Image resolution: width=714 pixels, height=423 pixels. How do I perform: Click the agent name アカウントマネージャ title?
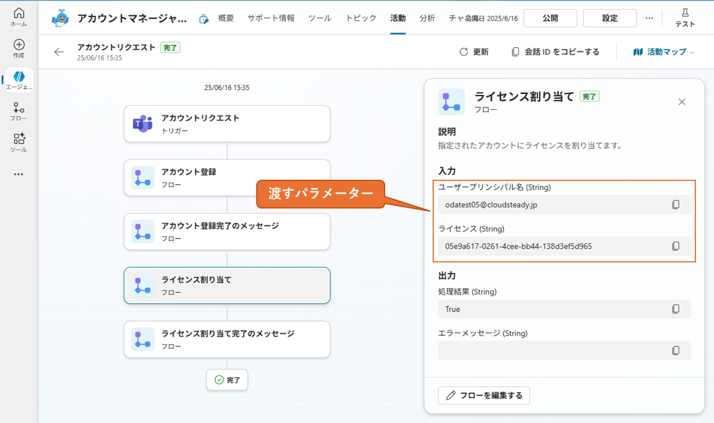pos(132,18)
